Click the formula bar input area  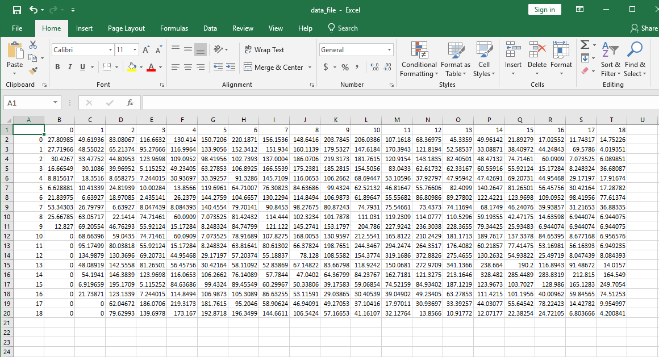coord(341,103)
